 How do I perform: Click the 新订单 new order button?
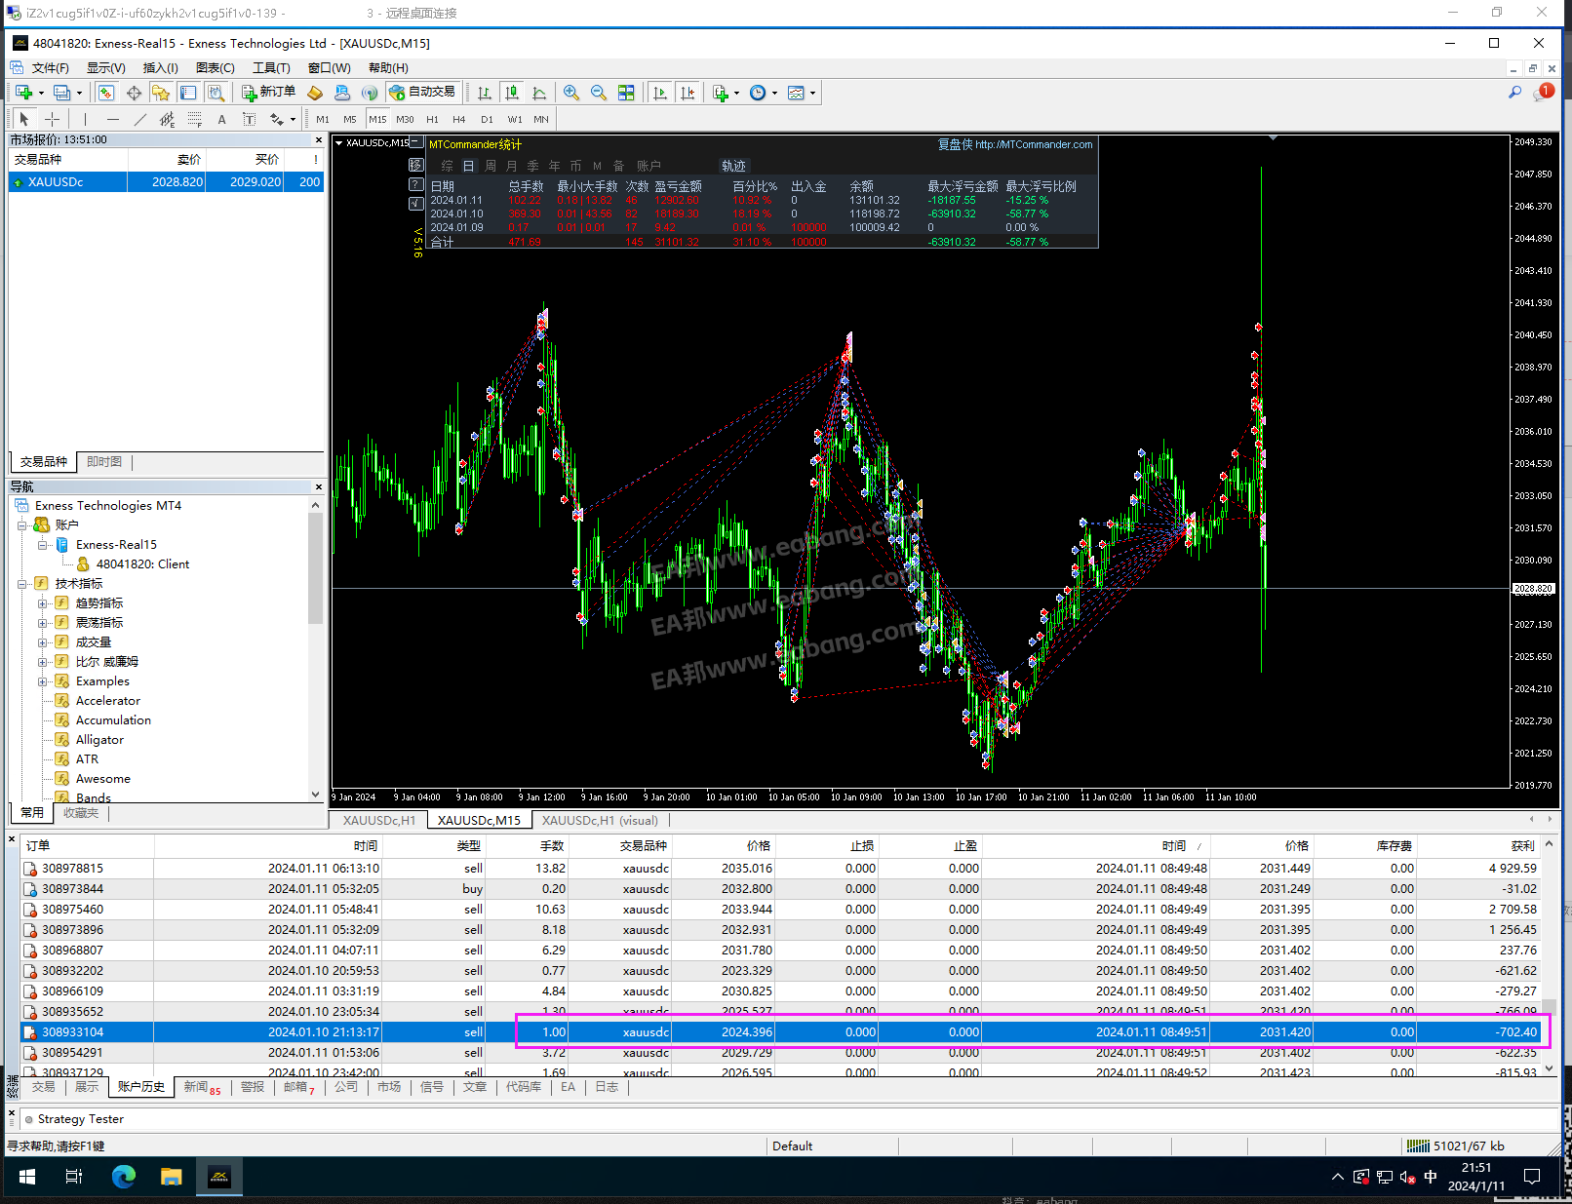coord(269,92)
